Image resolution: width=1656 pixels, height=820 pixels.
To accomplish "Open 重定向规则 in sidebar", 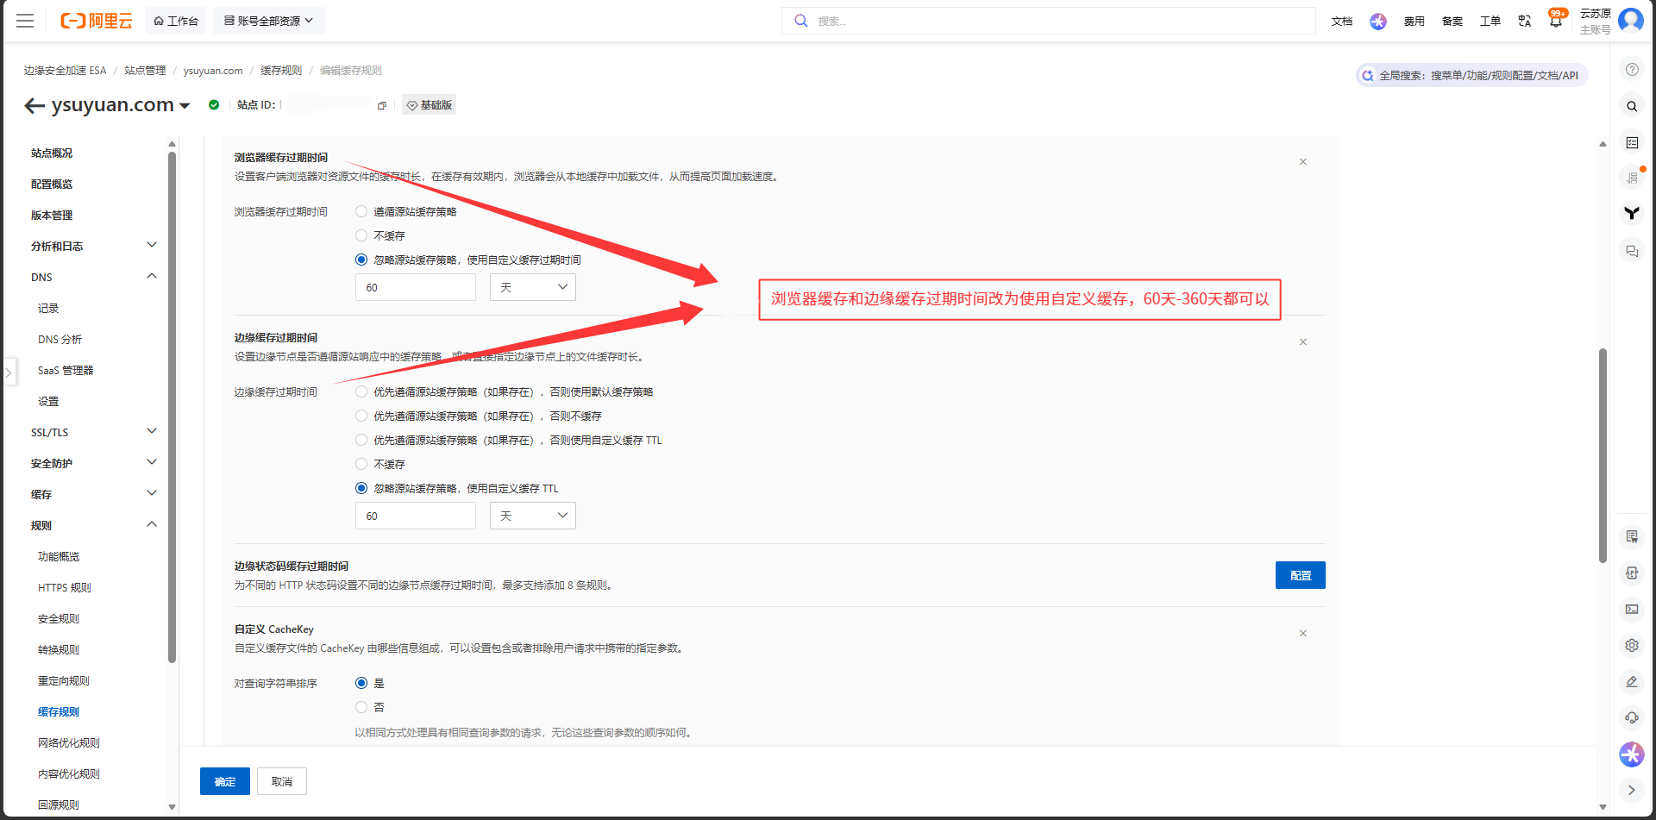I will tap(64, 680).
